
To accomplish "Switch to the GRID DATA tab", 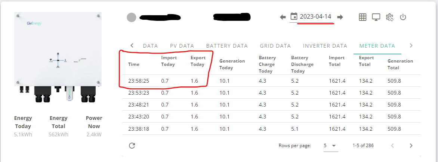I will tap(275, 46).
